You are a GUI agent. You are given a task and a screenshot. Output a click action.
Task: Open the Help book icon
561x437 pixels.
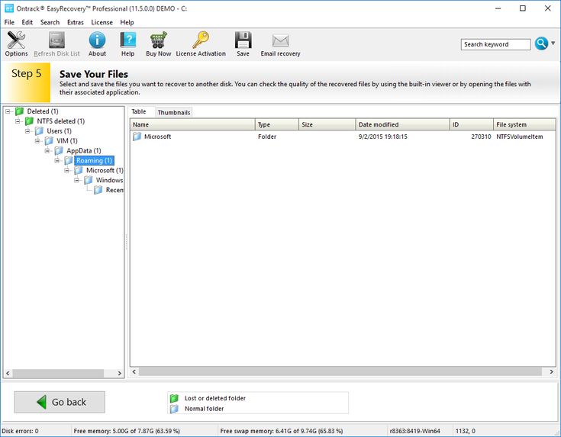[127, 43]
